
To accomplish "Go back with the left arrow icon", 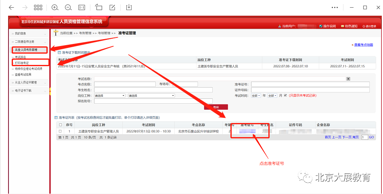I will click(11, 7).
